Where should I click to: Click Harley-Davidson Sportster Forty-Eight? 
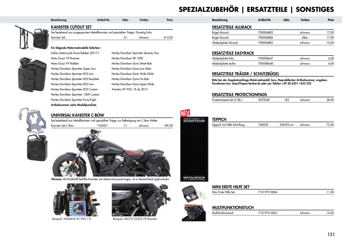click(x=74, y=100)
